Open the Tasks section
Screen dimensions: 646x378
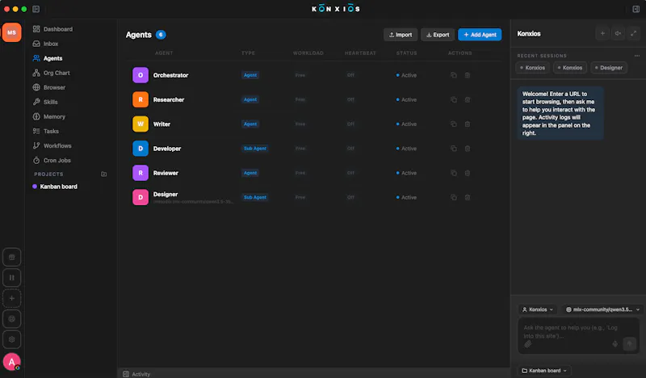tap(46, 131)
